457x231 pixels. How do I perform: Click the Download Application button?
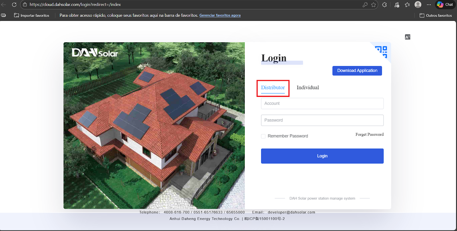click(x=357, y=71)
